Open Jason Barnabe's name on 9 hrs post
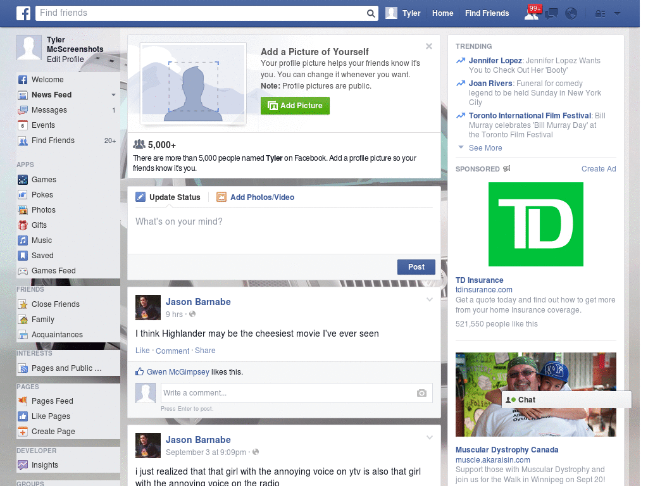 [x=198, y=302]
